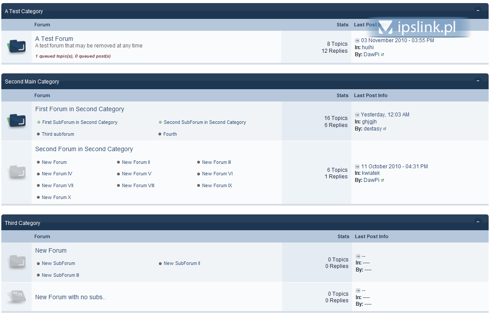The height and width of the screenshot is (326, 497).
Task: Collapse the Second Main Category section
Action: tap(478, 81)
